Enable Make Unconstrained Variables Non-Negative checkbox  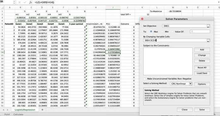point(145,79)
